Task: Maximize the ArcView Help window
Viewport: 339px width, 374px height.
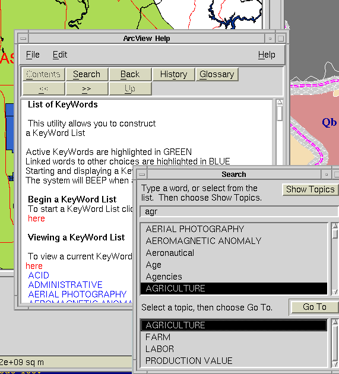Action: coord(281,39)
